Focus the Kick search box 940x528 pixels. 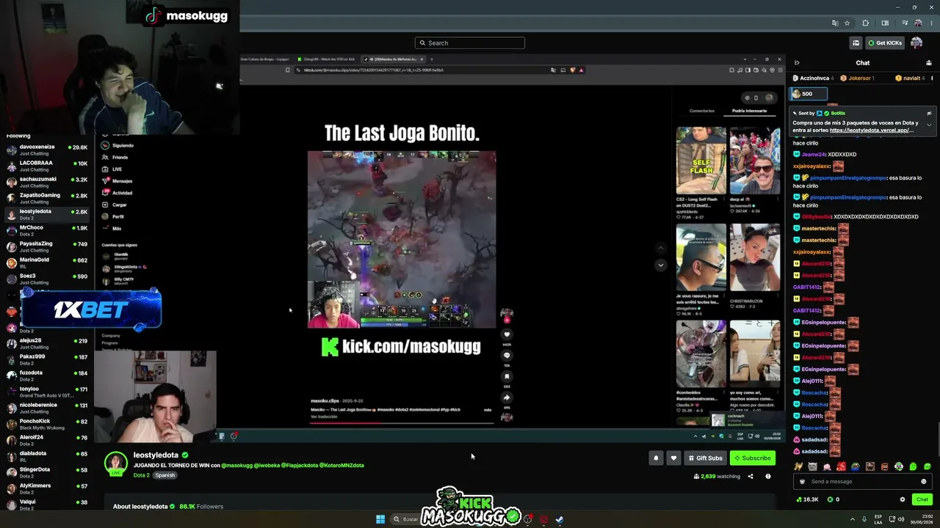pyautogui.click(x=470, y=43)
